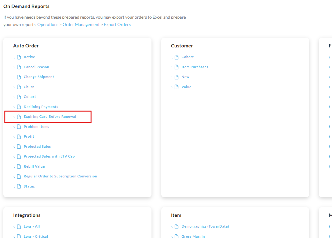Image resolution: width=332 pixels, height=238 pixels.
Task: Click the info icon beside Declining Payments
Action: click(x=14, y=107)
